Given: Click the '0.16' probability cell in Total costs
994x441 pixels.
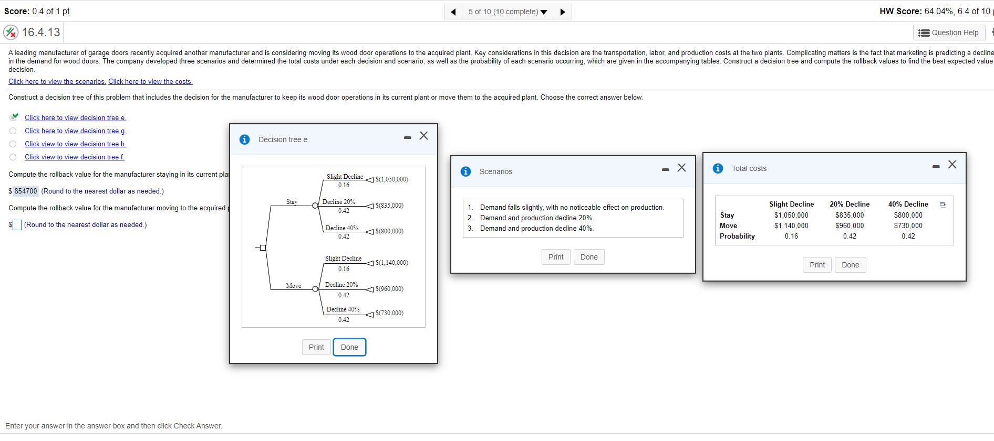Looking at the screenshot, I should 791,236.
